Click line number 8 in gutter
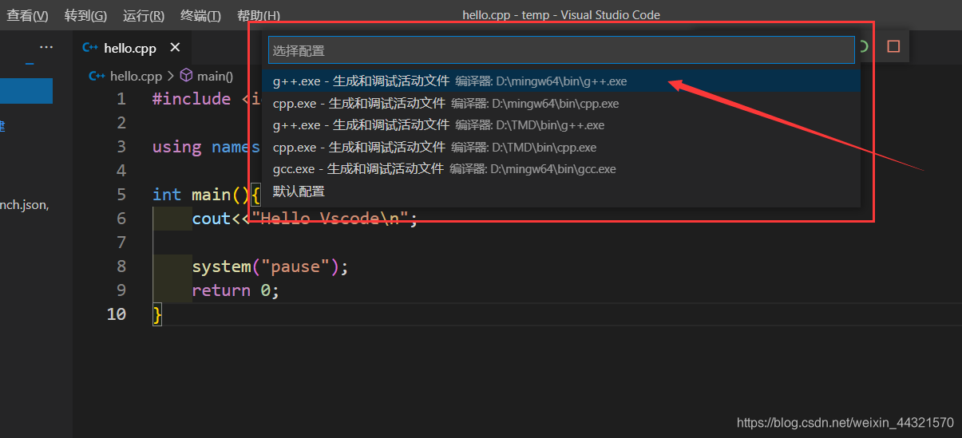The width and height of the screenshot is (962, 438). [x=121, y=266]
